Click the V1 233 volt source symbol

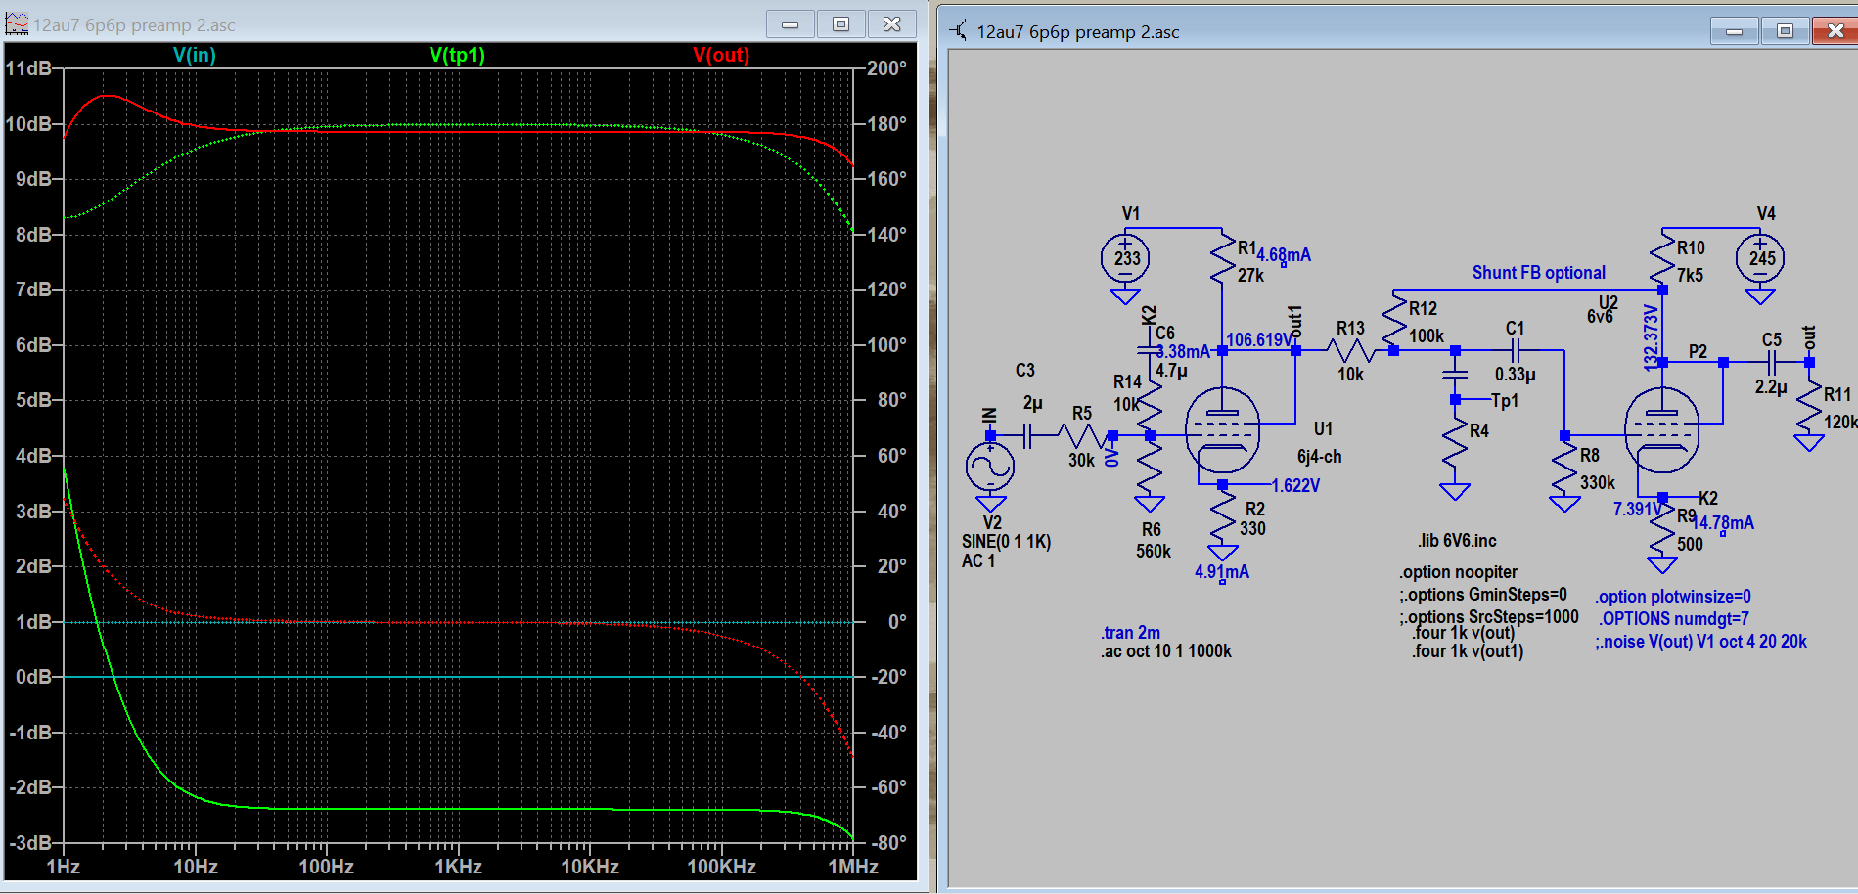point(1125,258)
